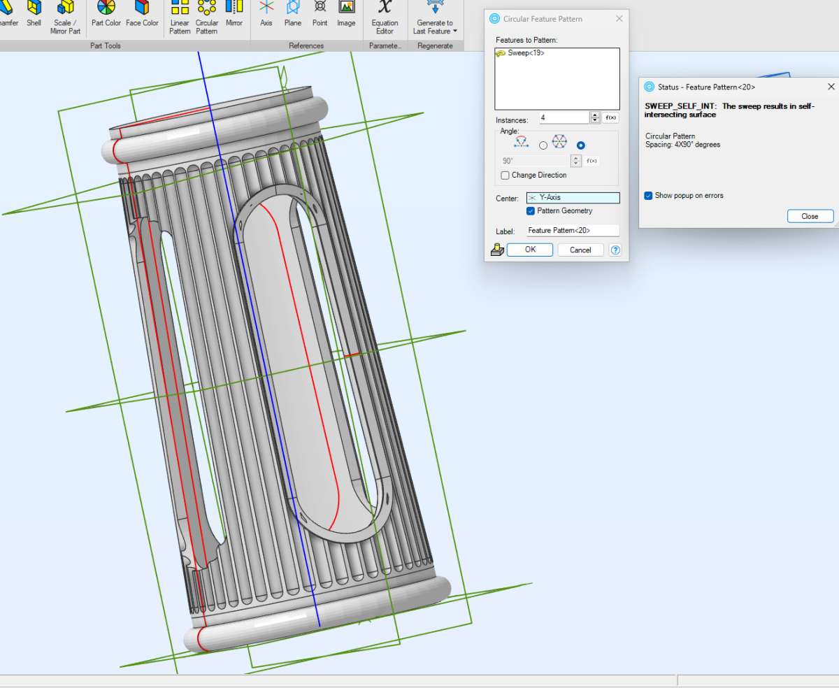This screenshot has width=839, height=688.
Task: Cancel the Circular Feature Pattern dialog
Action: (x=580, y=250)
